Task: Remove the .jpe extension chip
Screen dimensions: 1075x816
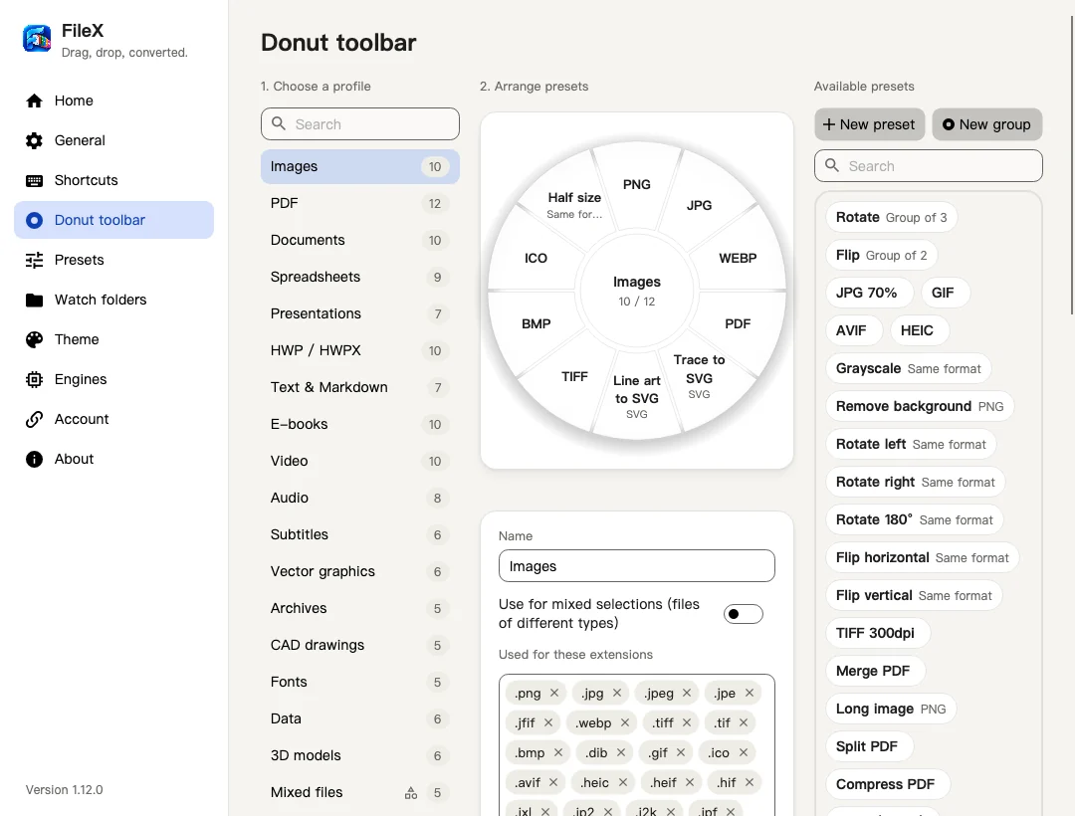Action: (750, 693)
